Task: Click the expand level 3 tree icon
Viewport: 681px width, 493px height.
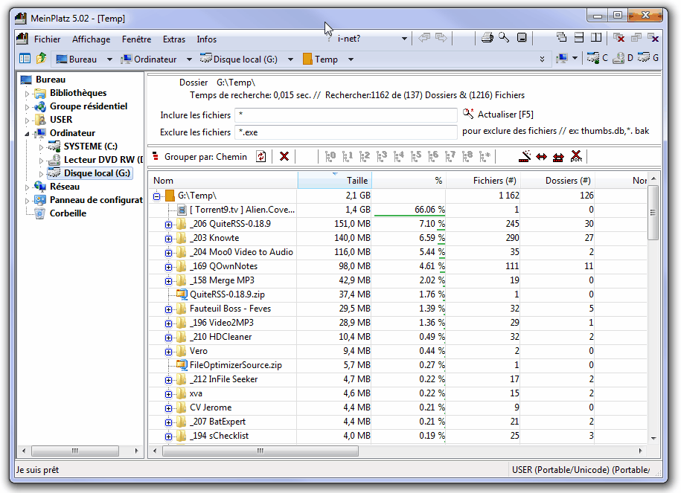Action: [x=382, y=156]
